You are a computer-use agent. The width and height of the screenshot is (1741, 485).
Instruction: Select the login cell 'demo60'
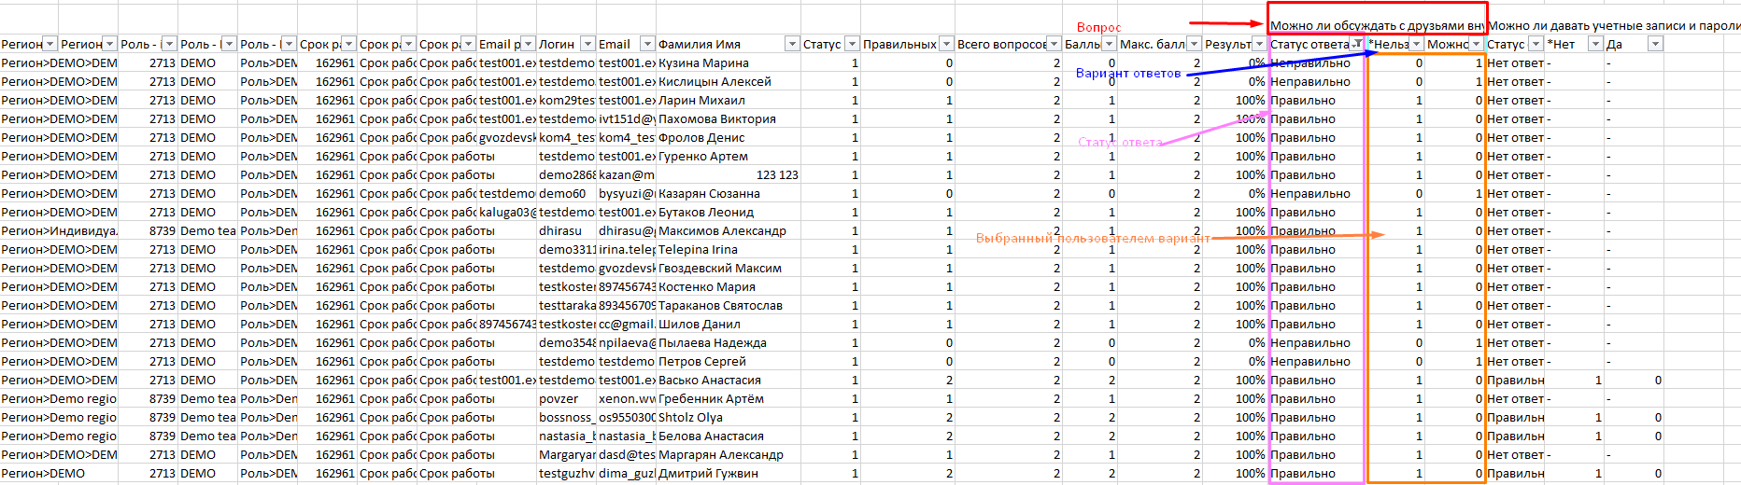567,193
